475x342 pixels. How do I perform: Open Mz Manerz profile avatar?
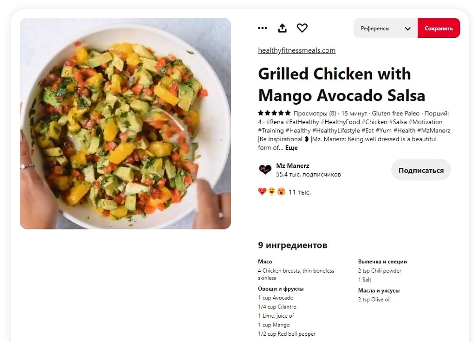[x=265, y=170]
